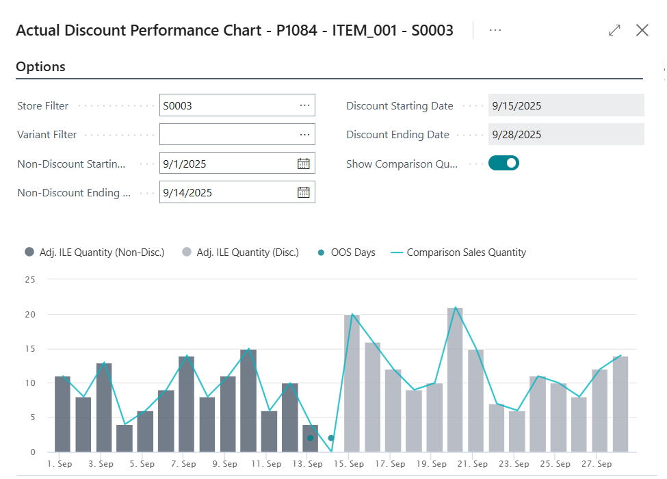Collapse the Options section header

point(41,67)
